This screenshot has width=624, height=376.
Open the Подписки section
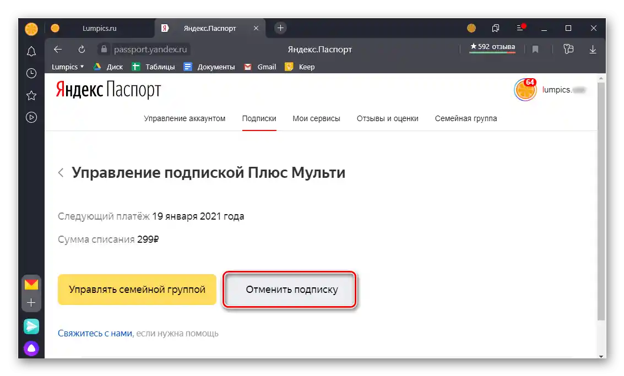pos(259,118)
